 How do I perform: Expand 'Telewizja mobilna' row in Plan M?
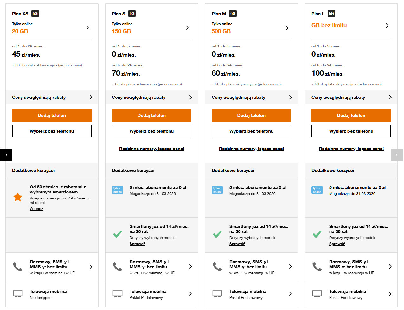pos(290,294)
